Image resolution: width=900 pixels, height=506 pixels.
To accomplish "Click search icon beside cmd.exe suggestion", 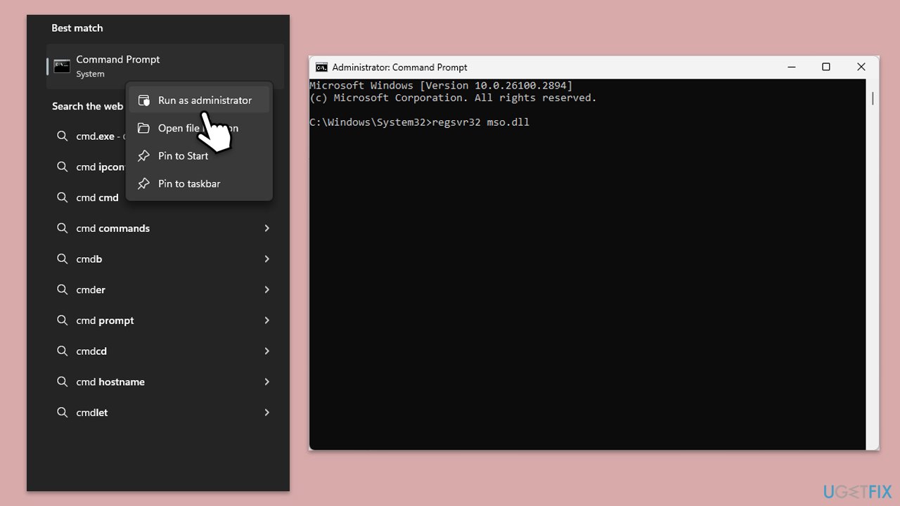I will click(x=63, y=136).
